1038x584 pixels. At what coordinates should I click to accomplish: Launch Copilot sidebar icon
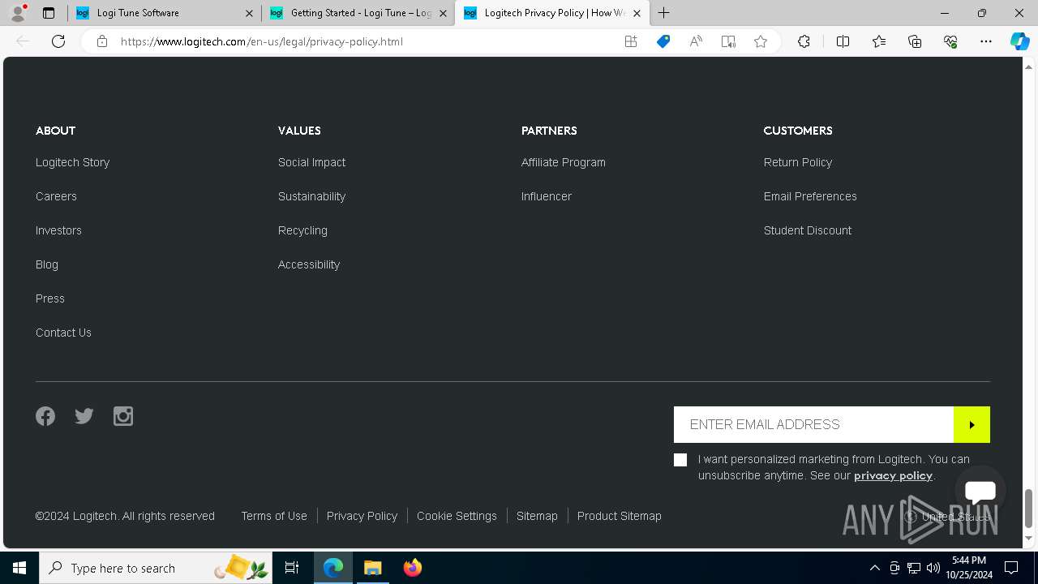pos(1019,41)
